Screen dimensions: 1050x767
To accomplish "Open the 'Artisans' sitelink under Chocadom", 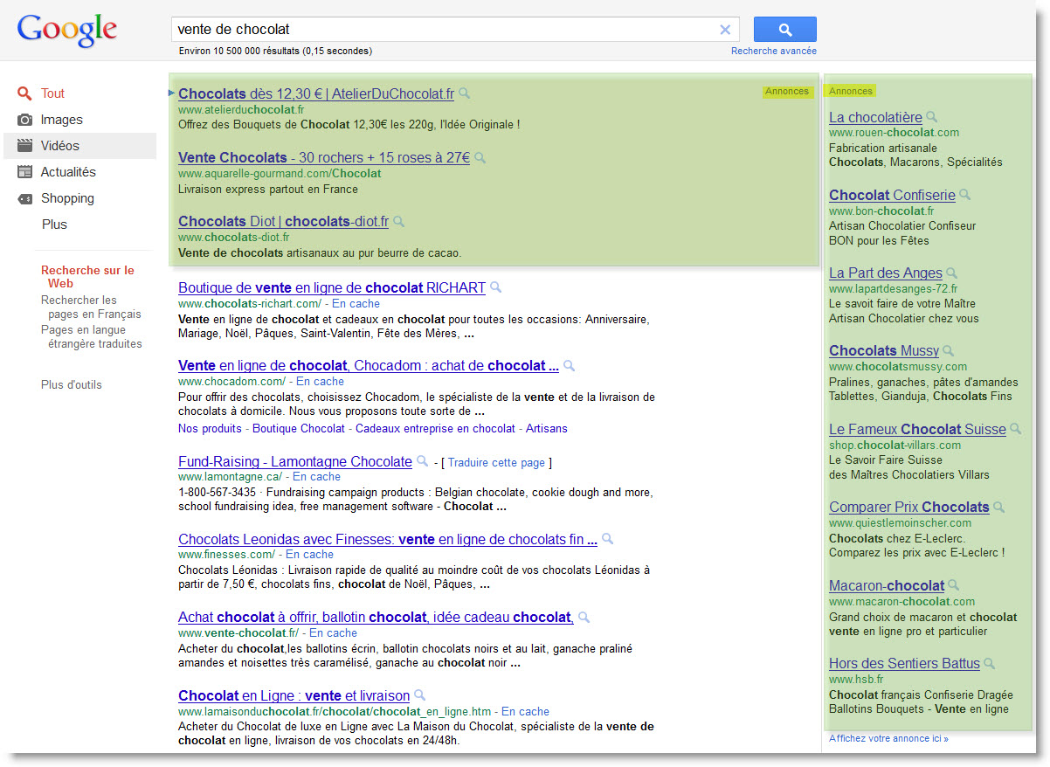I will tap(547, 428).
